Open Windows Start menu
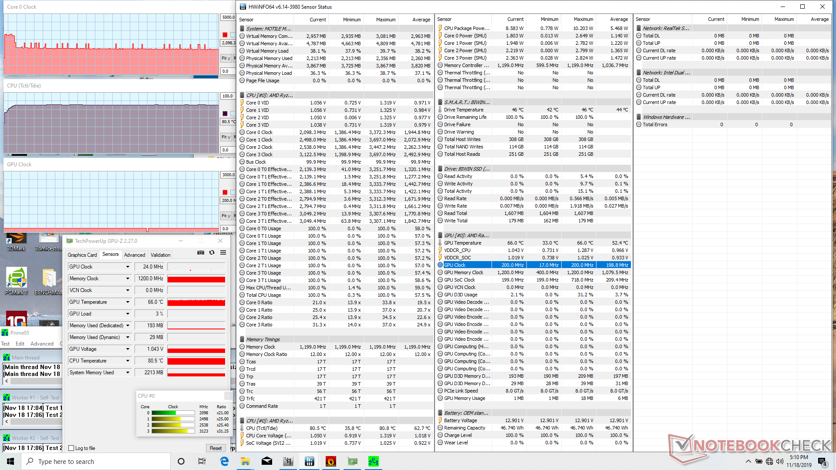This screenshot has height=470, width=836. point(10,461)
